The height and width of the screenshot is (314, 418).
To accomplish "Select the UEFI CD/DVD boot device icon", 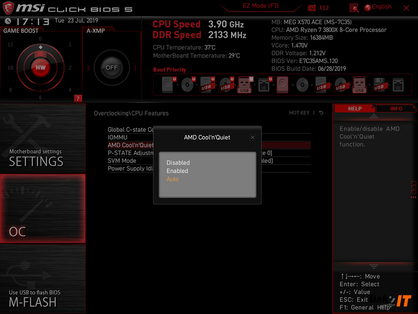I will click(188, 85).
